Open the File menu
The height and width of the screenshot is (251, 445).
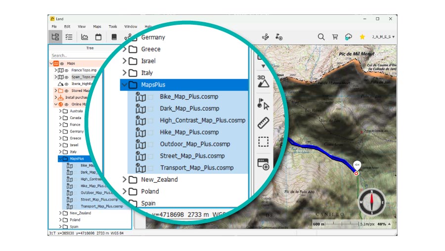[x=54, y=26]
